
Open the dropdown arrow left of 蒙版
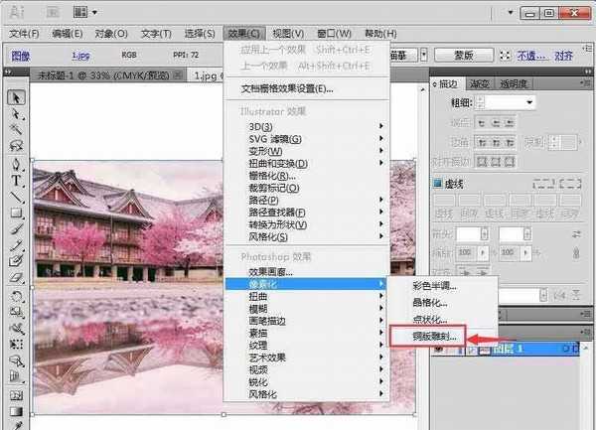click(424, 56)
